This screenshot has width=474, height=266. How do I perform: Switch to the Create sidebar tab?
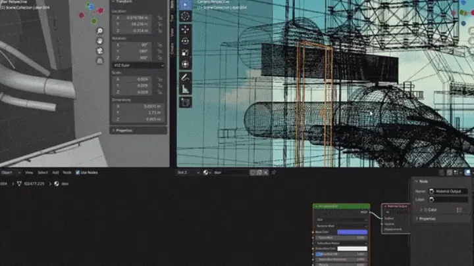(172, 49)
